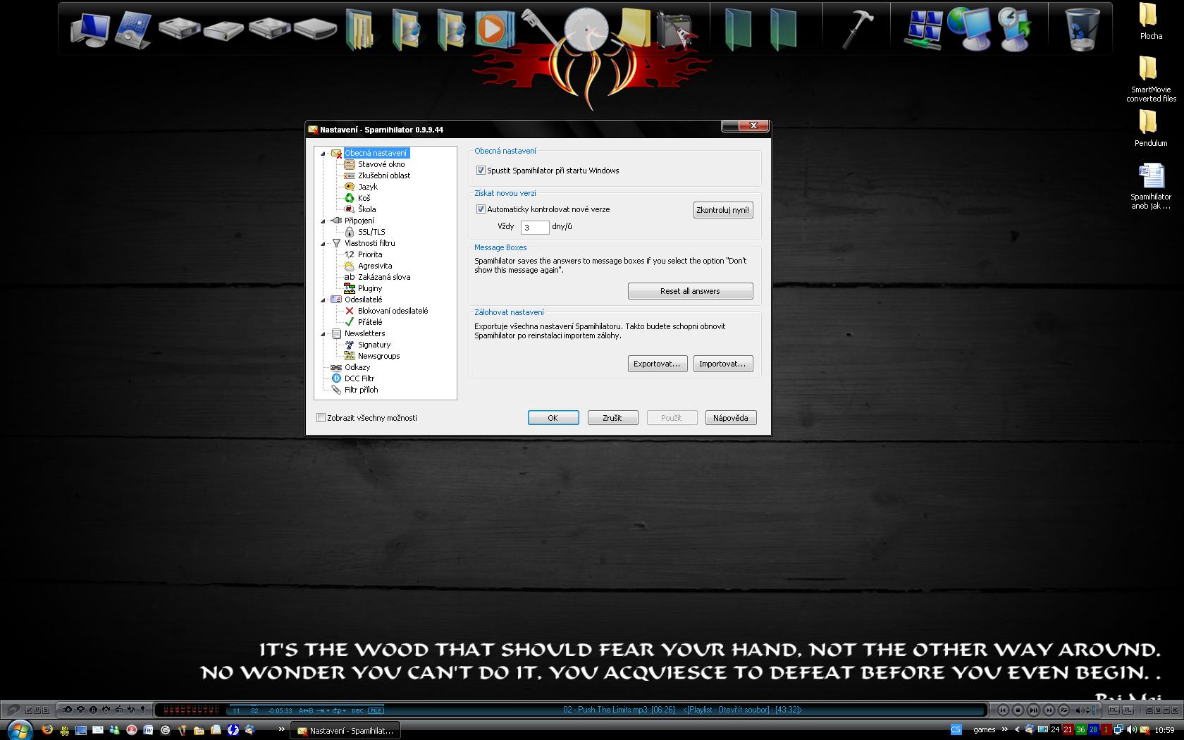This screenshot has width=1184, height=740.
Task: Collapse the Newsletters tree node
Action: coord(323,334)
